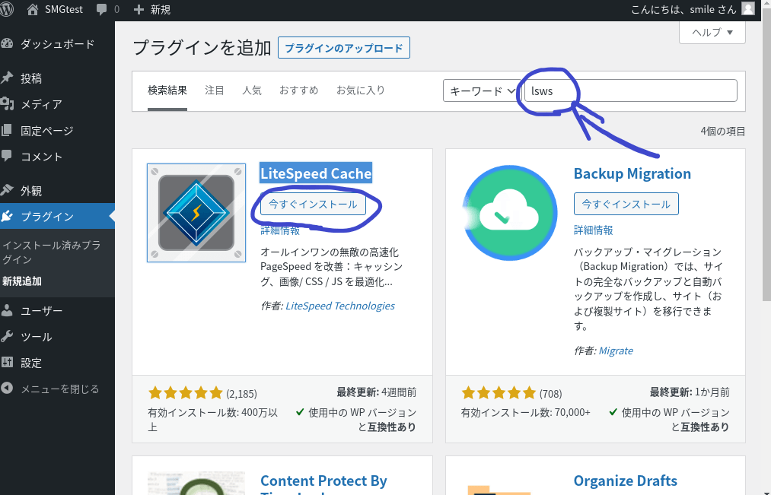771x495 pixels.
Task: Open the ダッシュボード menu label
Action: coord(58,44)
